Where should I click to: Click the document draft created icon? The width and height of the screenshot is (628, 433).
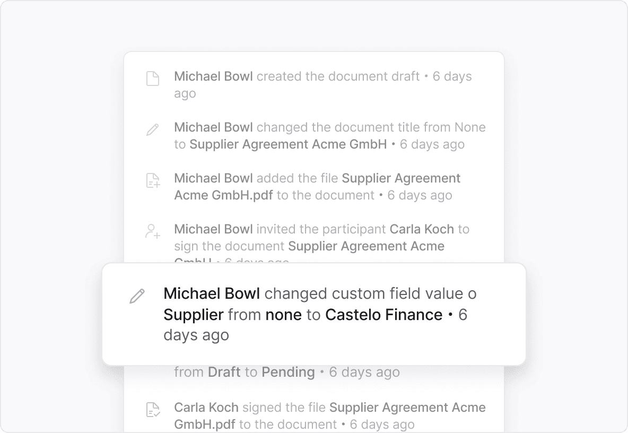coord(153,79)
